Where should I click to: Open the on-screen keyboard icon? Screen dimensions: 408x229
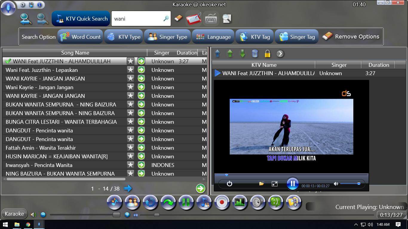[211, 19]
